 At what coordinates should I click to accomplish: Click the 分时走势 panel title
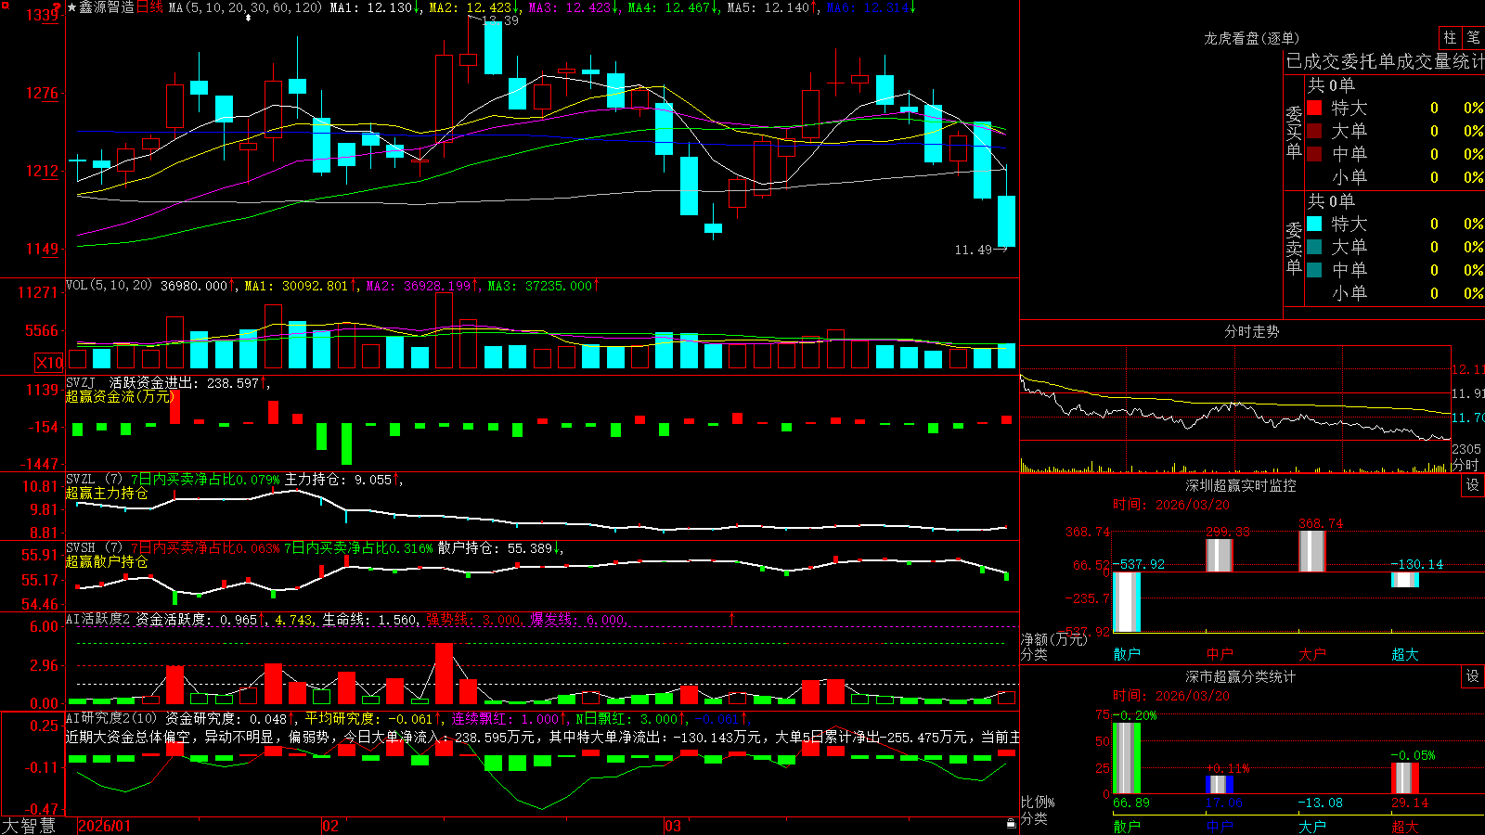1251,331
